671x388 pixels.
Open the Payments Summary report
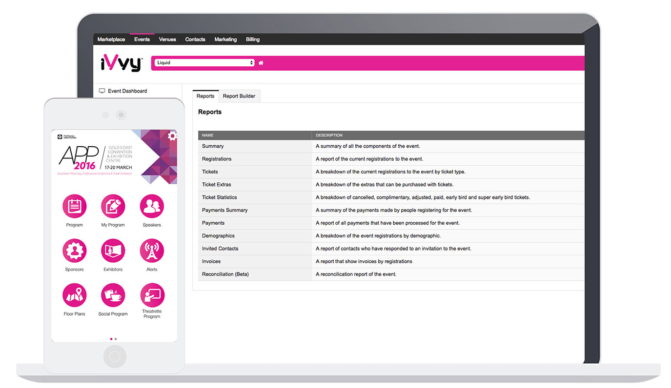[x=225, y=210]
